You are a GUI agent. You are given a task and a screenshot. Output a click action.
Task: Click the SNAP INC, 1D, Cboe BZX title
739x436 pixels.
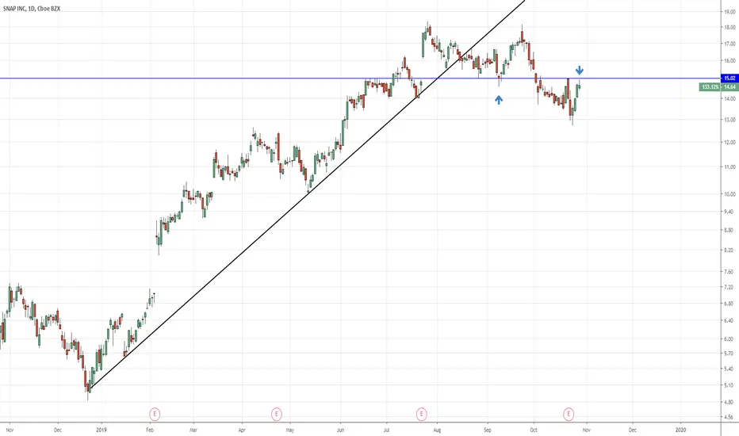(32, 9)
